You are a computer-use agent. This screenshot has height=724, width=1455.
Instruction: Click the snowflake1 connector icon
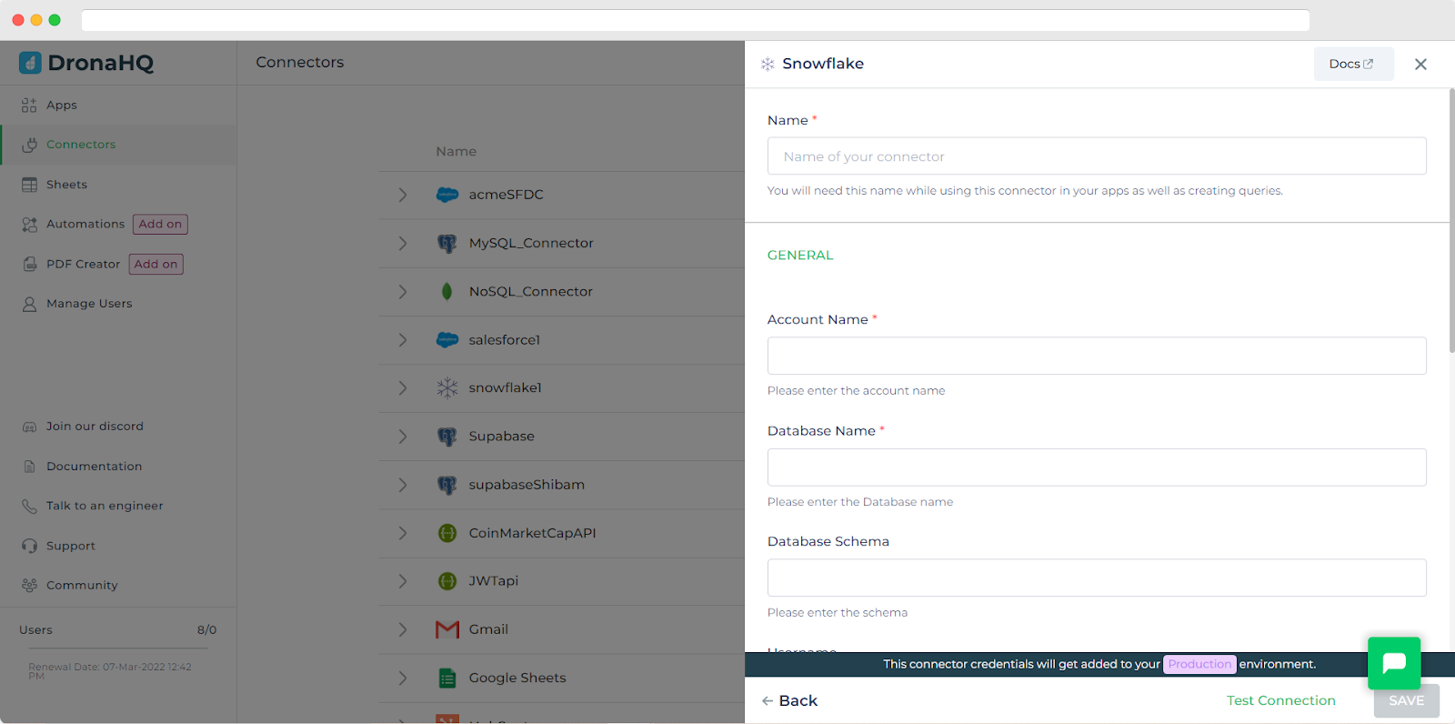coord(447,388)
